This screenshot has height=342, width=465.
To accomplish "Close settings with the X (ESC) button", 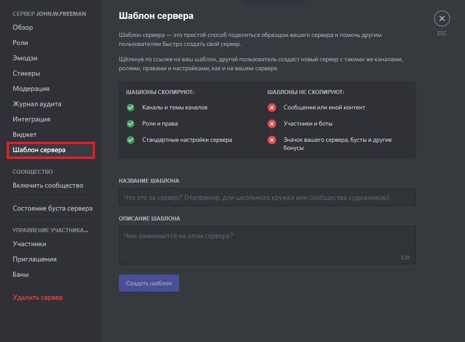I will point(442,18).
